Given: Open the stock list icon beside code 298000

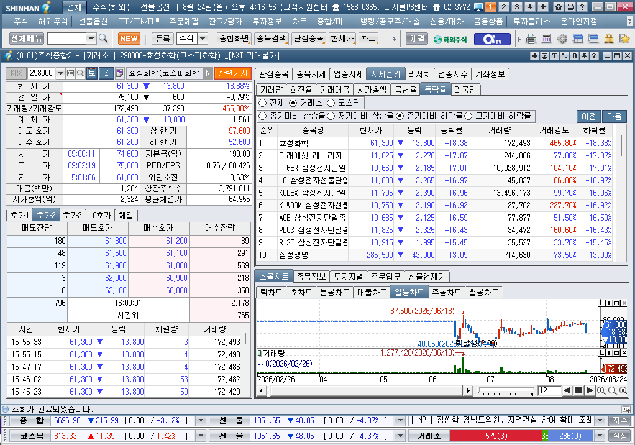Looking at the screenshot, I should pos(70,73).
